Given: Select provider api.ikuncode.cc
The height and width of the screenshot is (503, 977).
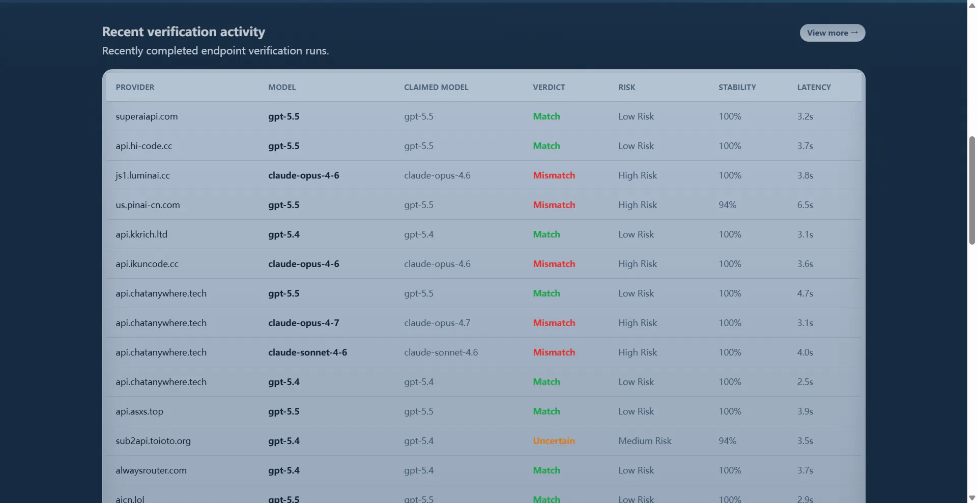Looking at the screenshot, I should 147,264.
